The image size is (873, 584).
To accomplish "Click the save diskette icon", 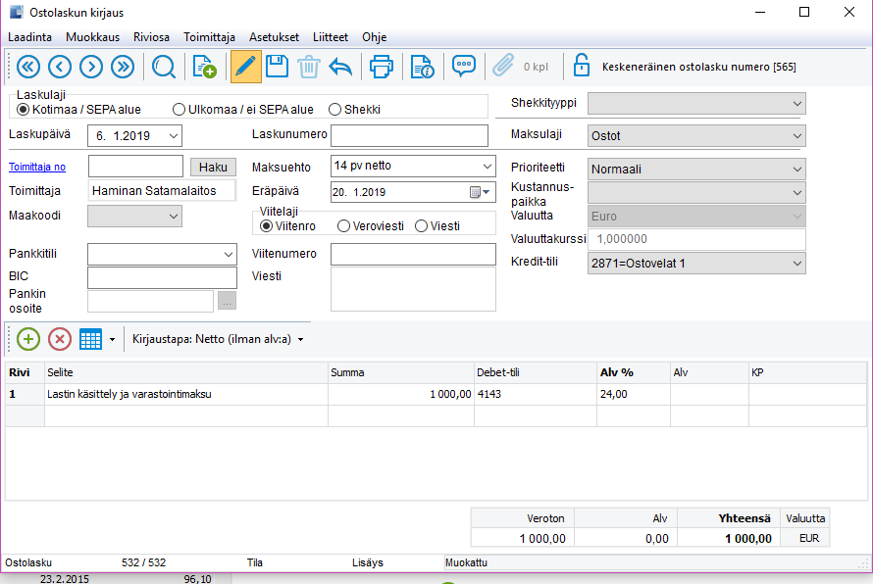I will 277,67.
